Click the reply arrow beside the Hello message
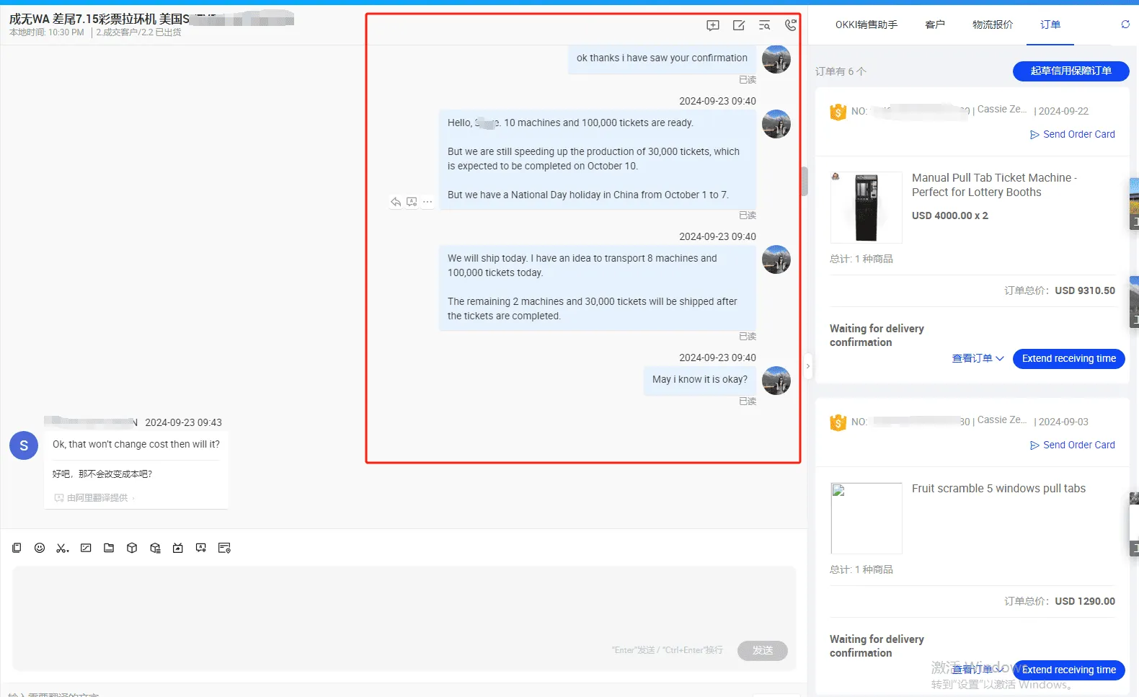Viewport: 1139px width, 697px height. [396, 202]
